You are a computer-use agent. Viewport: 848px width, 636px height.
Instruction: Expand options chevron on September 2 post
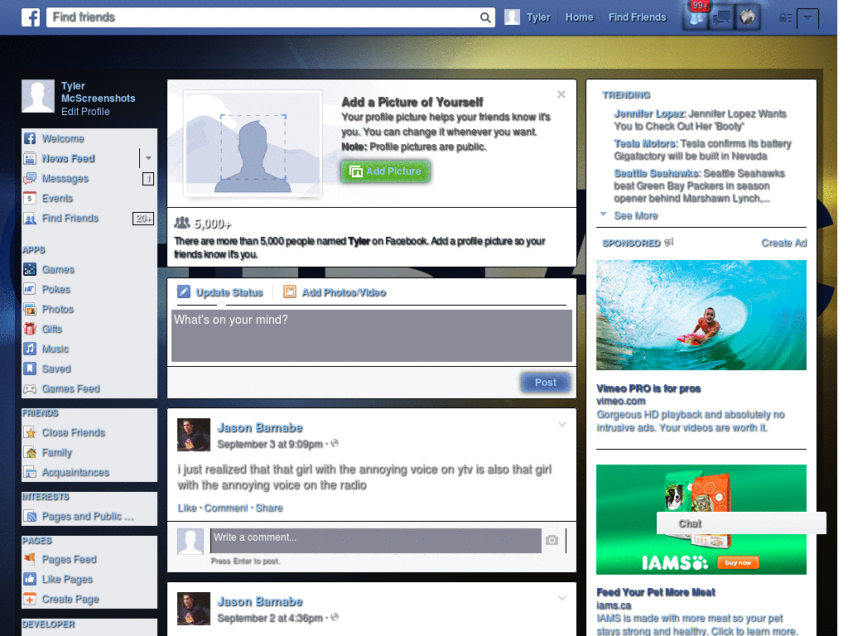click(562, 598)
